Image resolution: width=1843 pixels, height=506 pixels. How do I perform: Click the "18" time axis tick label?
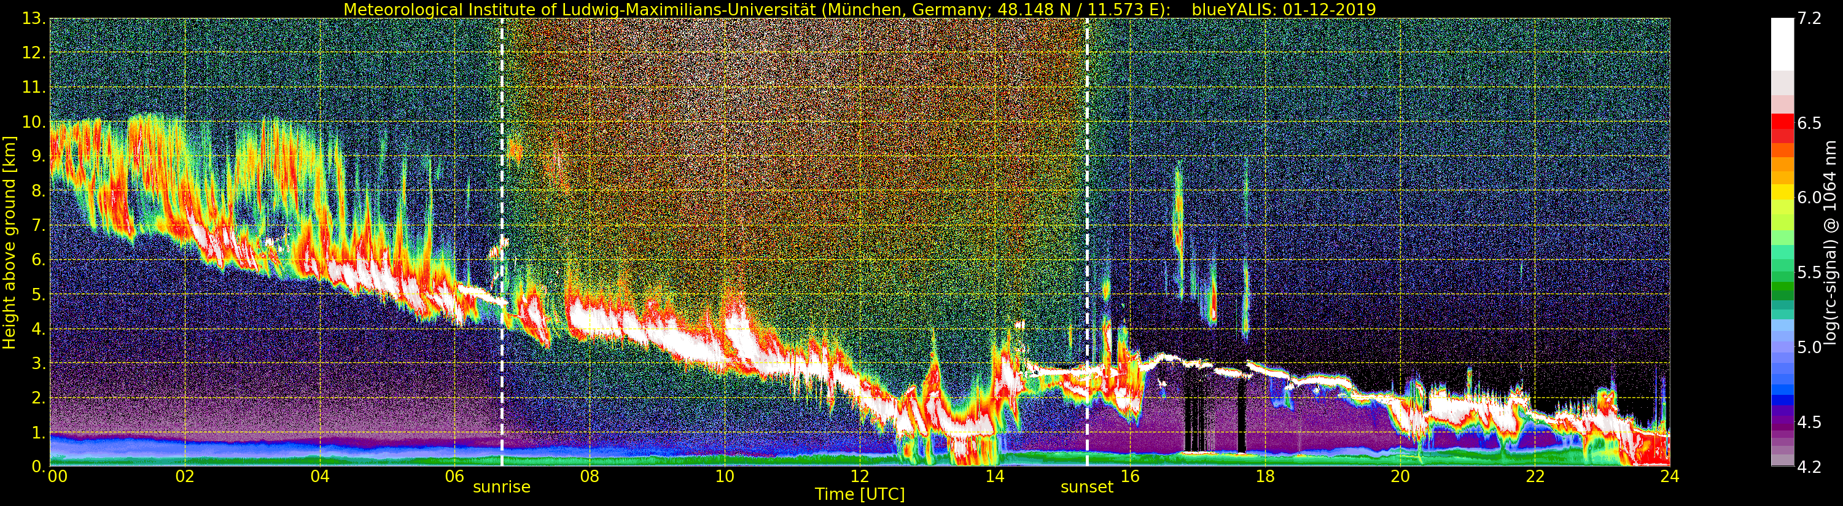1265,476
